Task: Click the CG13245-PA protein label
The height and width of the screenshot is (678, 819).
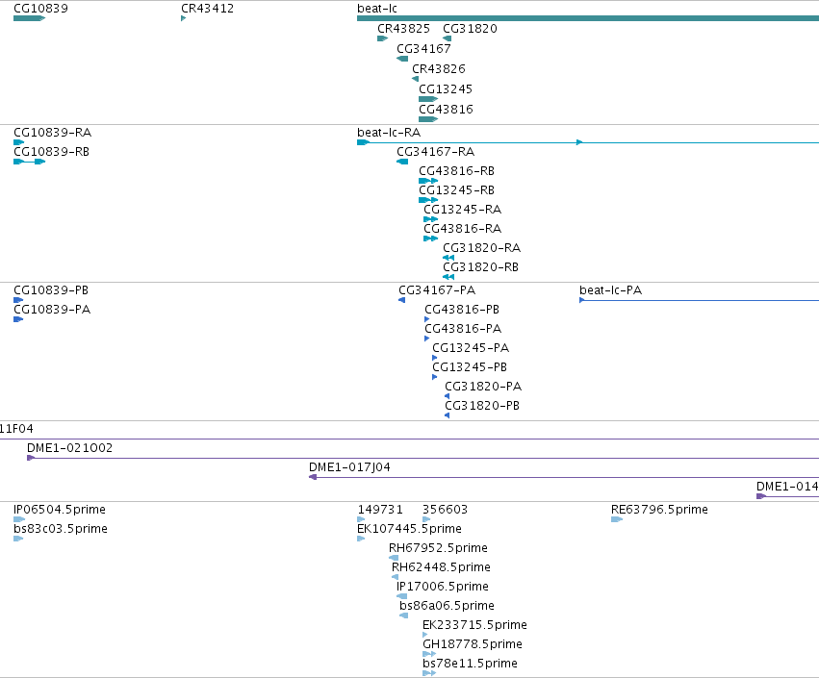Action: 472,348
